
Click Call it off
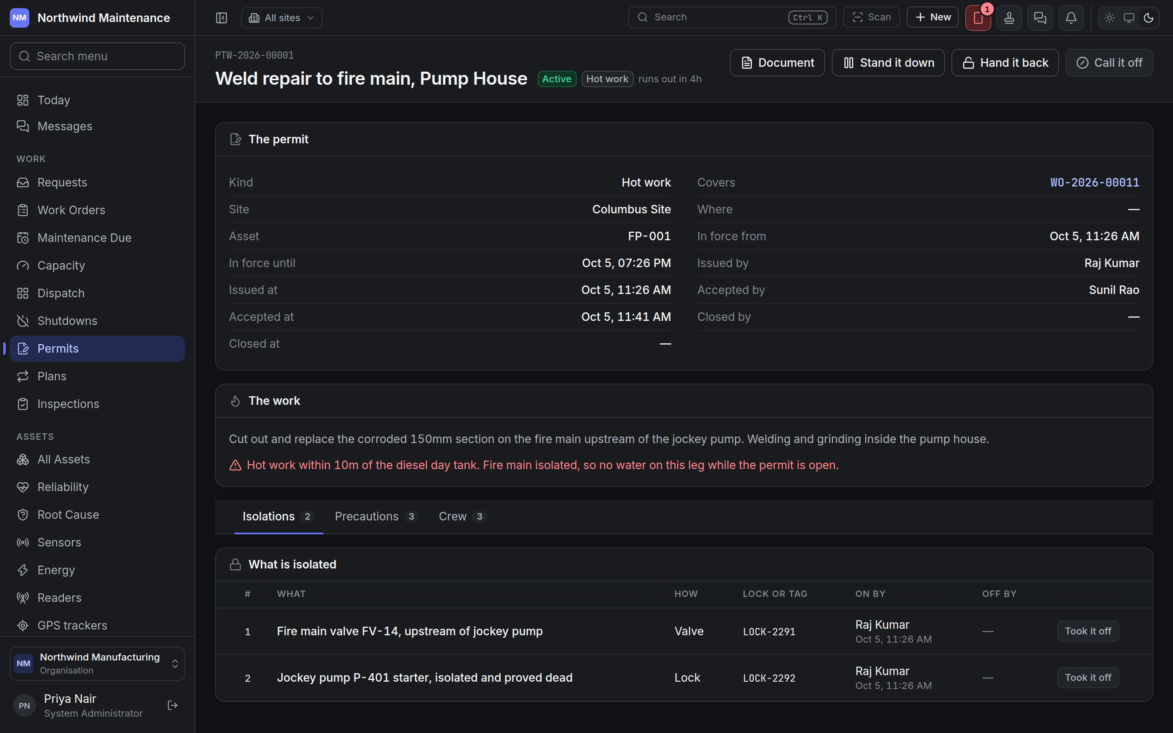coord(1109,63)
